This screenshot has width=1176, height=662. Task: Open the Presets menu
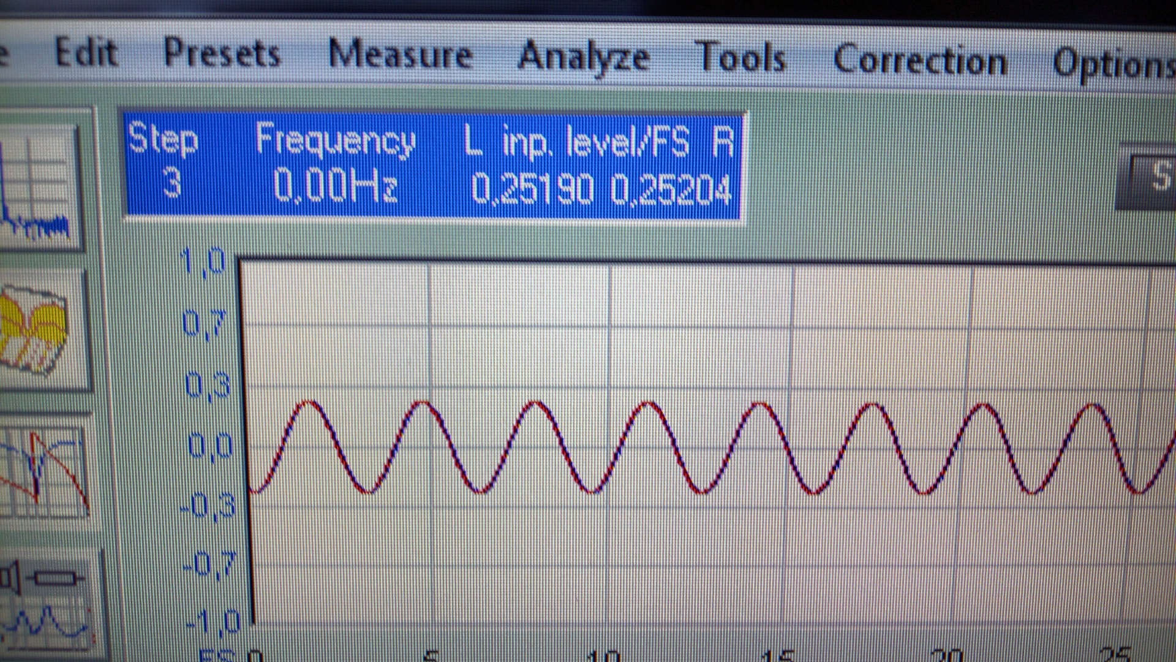[222, 54]
